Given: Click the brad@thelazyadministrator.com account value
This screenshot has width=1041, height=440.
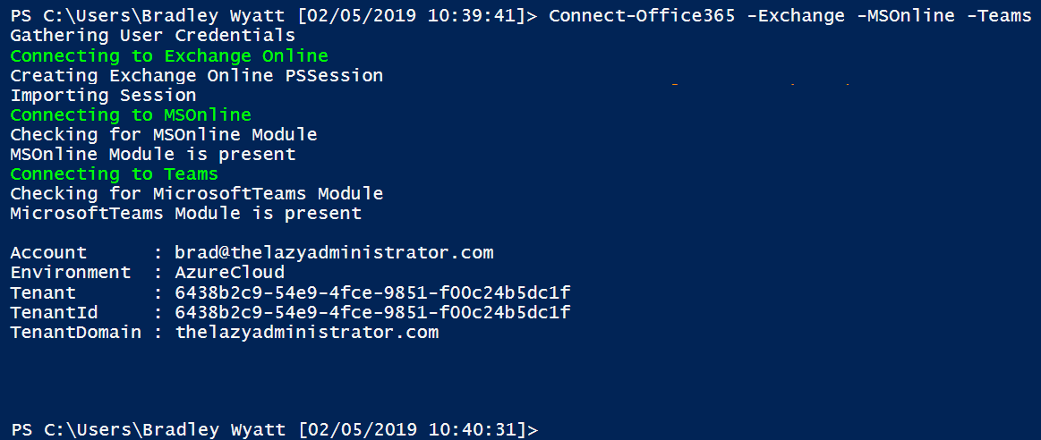Looking at the screenshot, I should (x=334, y=253).
